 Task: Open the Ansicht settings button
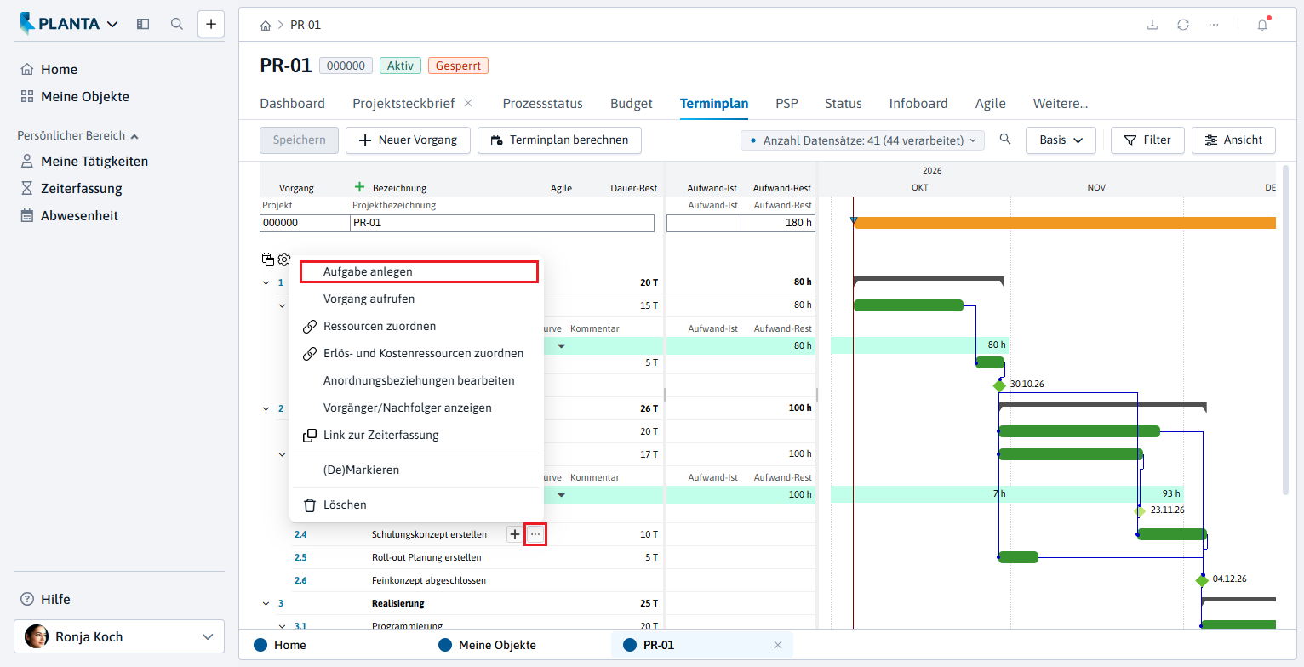pos(1234,140)
